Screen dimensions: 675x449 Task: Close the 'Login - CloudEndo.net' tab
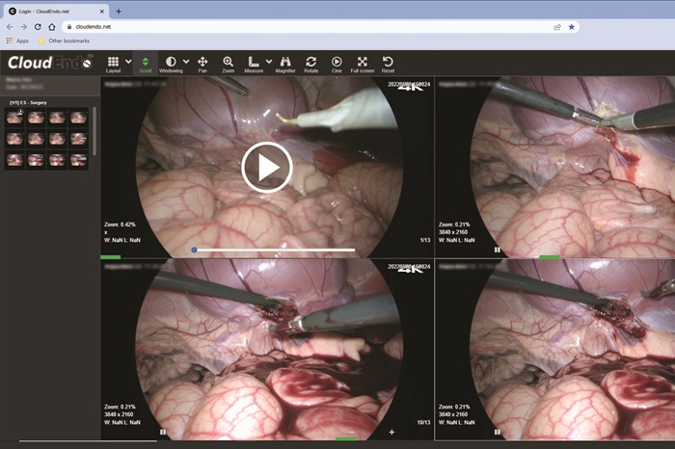pos(102,12)
